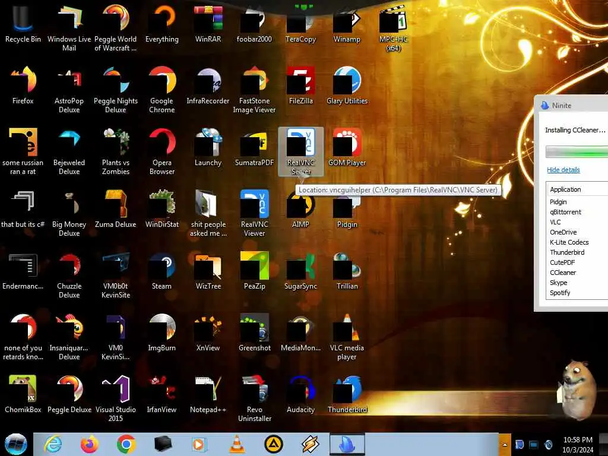Open the PeaZip desktop icon
The width and height of the screenshot is (608, 456).
click(254, 271)
